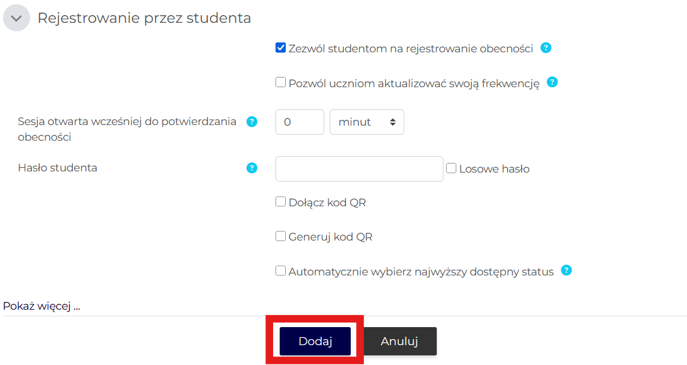687x365 pixels.
Task: Expand options via 'Pokaż więcej ...' link
Action: pos(42,306)
